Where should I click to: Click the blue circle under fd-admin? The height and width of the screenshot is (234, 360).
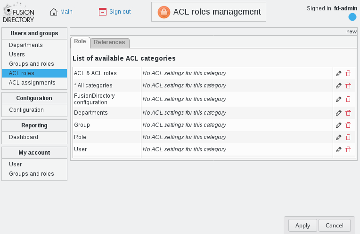352,17
